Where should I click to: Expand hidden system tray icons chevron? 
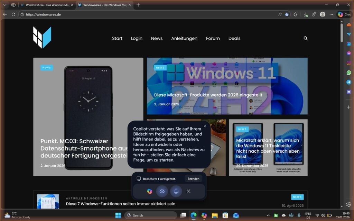pyautogui.click(x=268, y=215)
